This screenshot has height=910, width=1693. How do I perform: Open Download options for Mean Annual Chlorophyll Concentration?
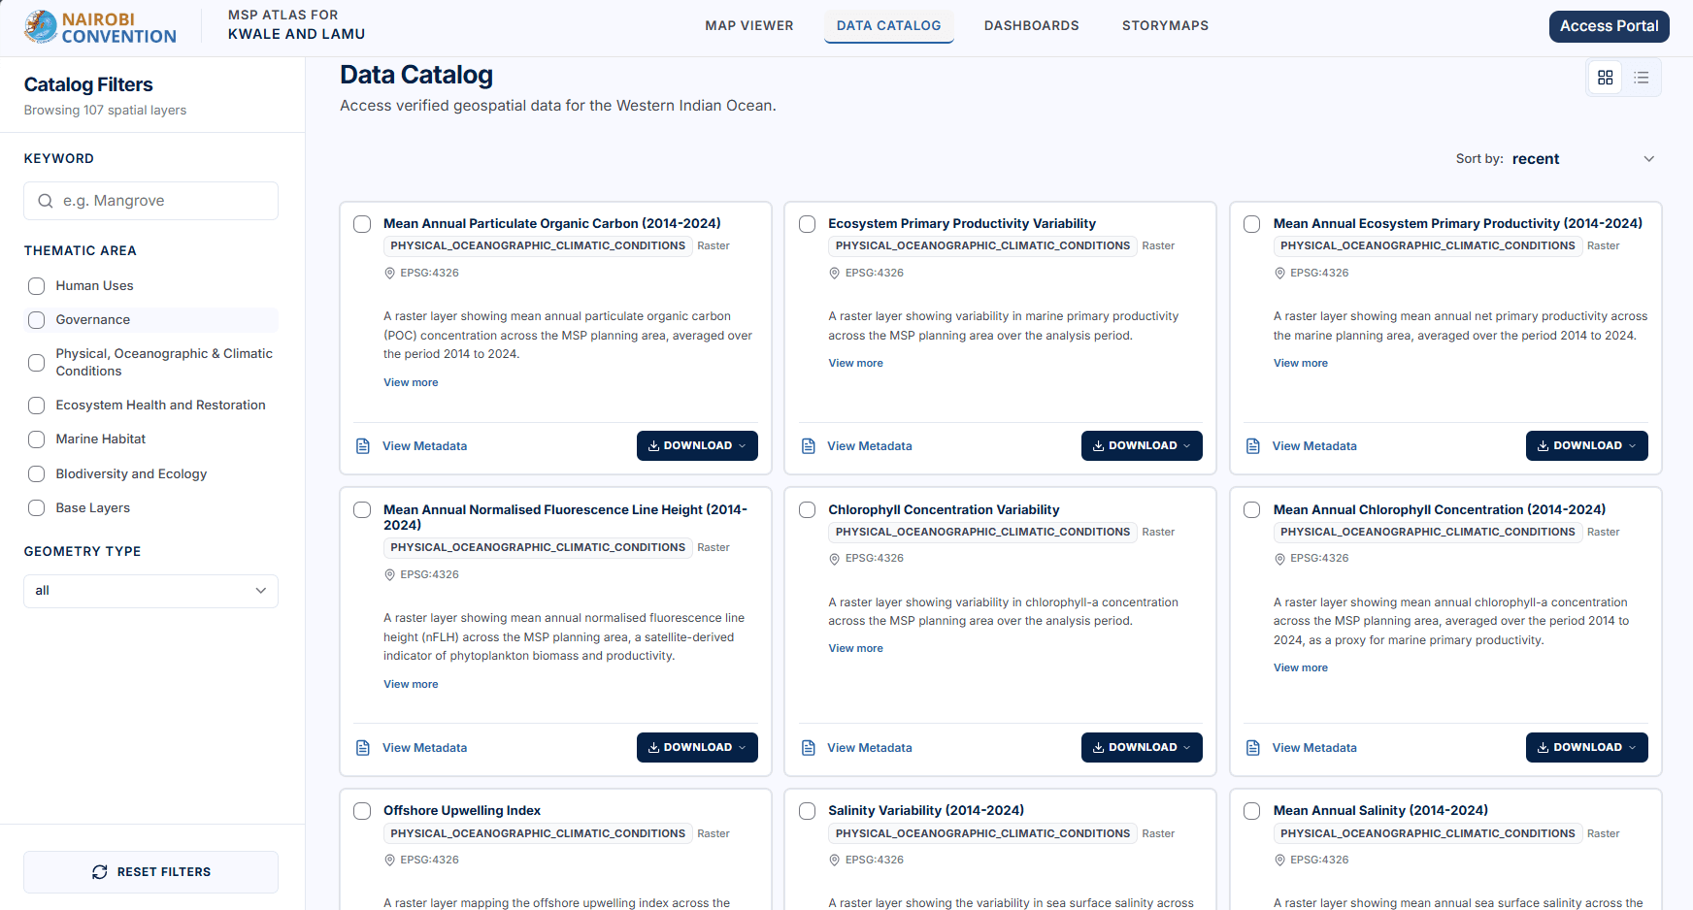pyautogui.click(x=1587, y=748)
